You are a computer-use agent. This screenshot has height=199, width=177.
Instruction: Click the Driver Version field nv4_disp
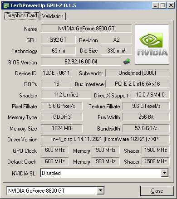105,139
